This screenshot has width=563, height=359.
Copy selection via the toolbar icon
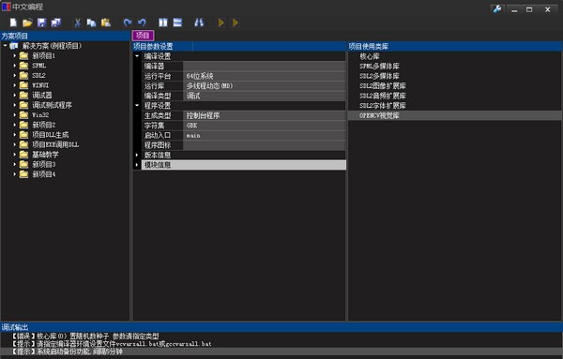pos(92,22)
